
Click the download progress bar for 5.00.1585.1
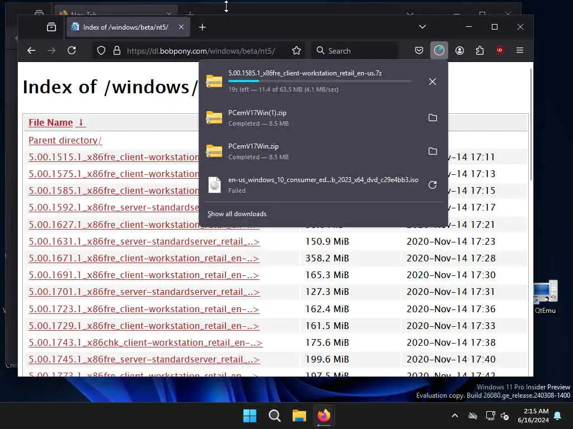pyautogui.click(x=320, y=81)
